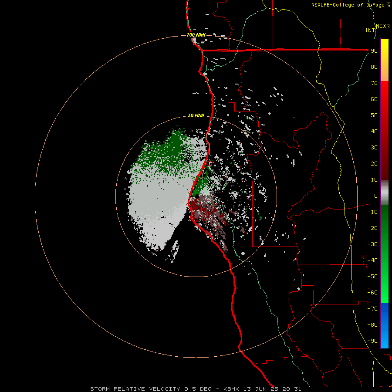
Task: Click the 50 NMI range ring label
Action: (x=196, y=115)
